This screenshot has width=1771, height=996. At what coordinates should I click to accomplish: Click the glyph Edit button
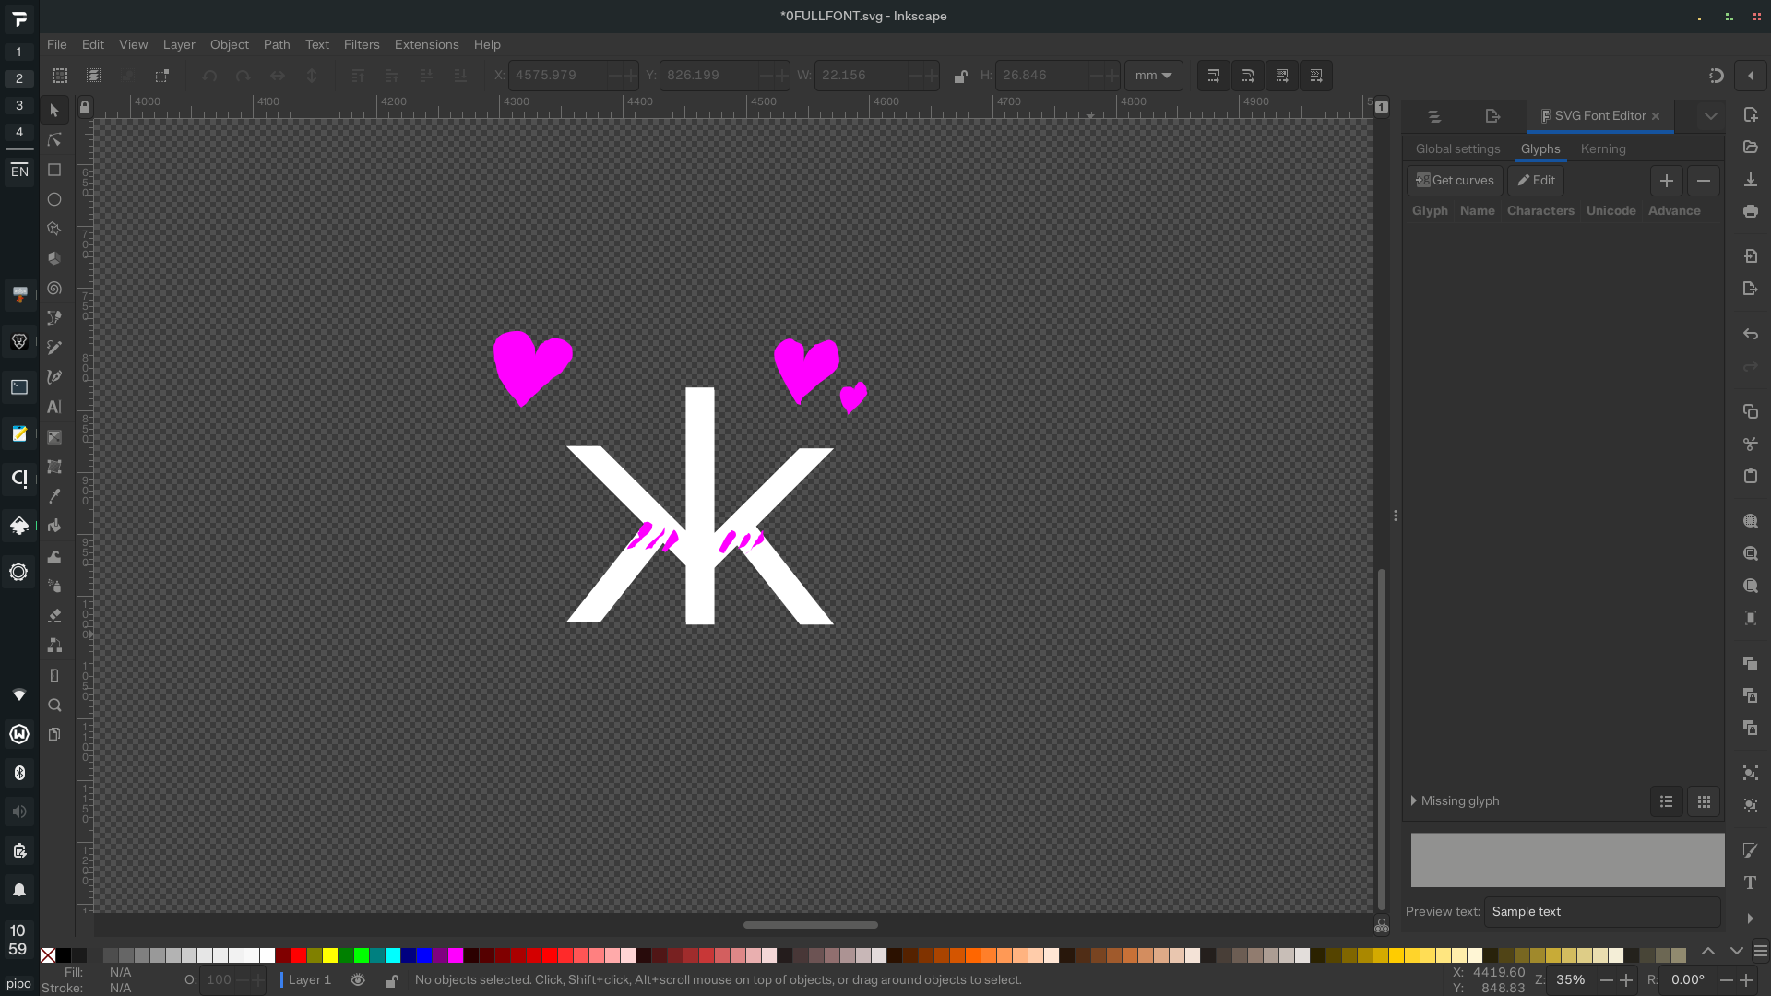(1536, 181)
